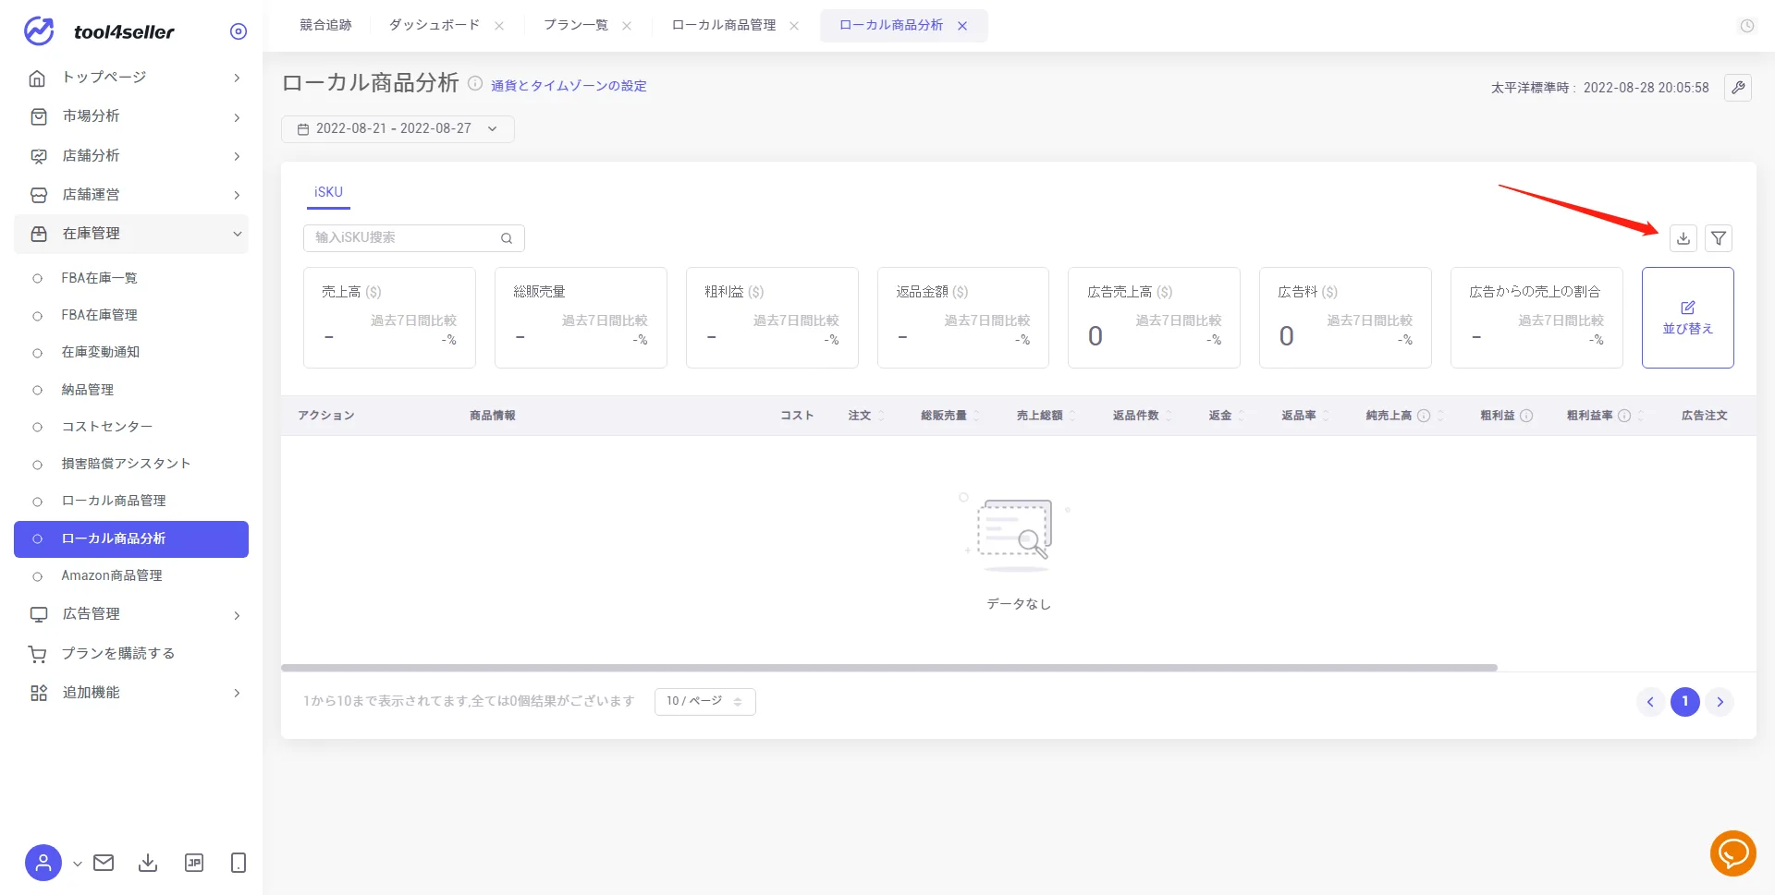Screen dimensions: 1775x895
Task: Click the wrench settings icon
Action: [1738, 88]
